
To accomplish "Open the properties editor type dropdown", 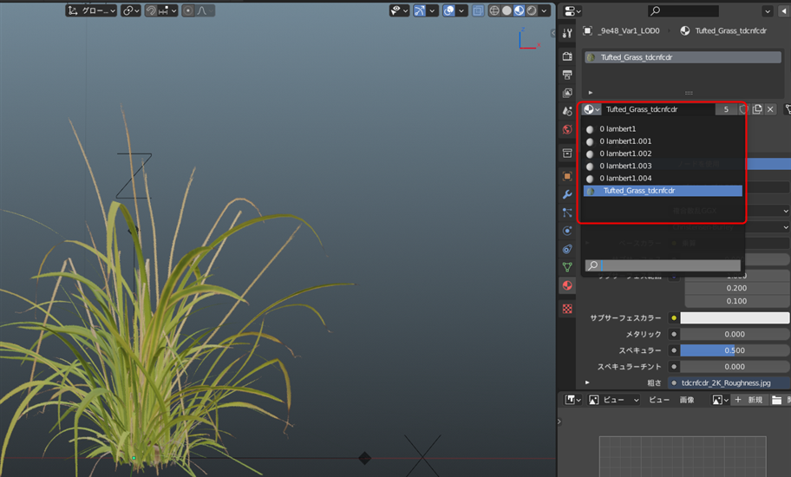I will [x=572, y=10].
